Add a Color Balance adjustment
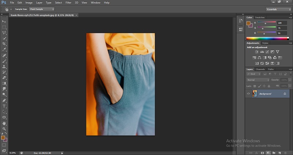This screenshot has width=293, height=155. [259, 58]
